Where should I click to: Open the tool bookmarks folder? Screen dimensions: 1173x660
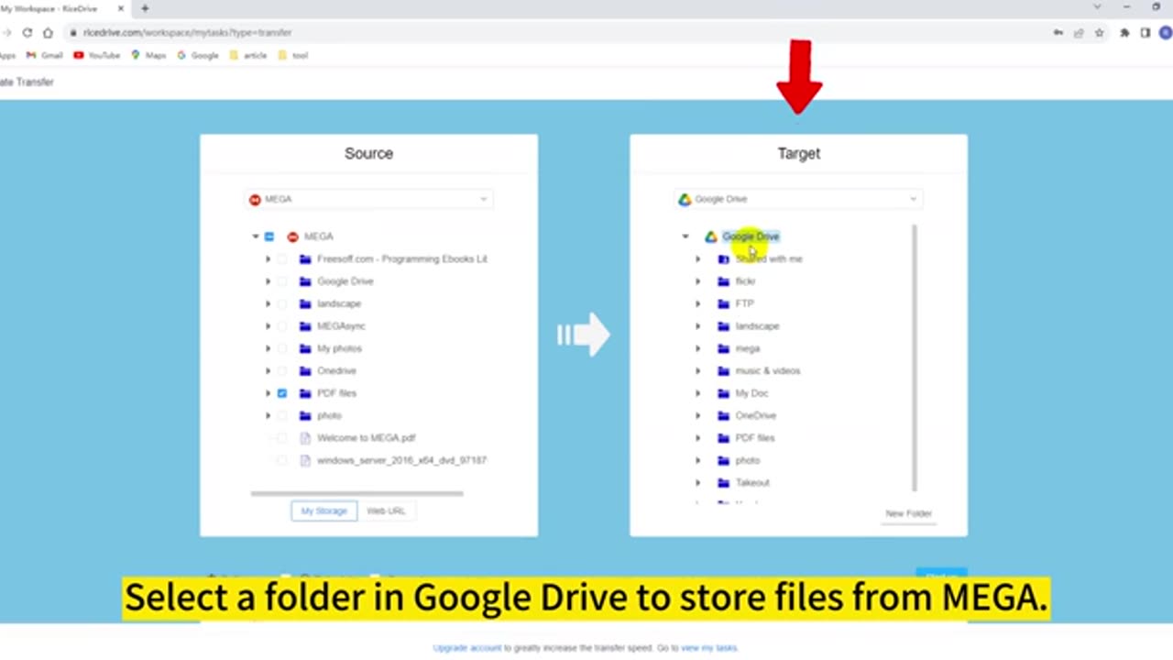pos(293,55)
